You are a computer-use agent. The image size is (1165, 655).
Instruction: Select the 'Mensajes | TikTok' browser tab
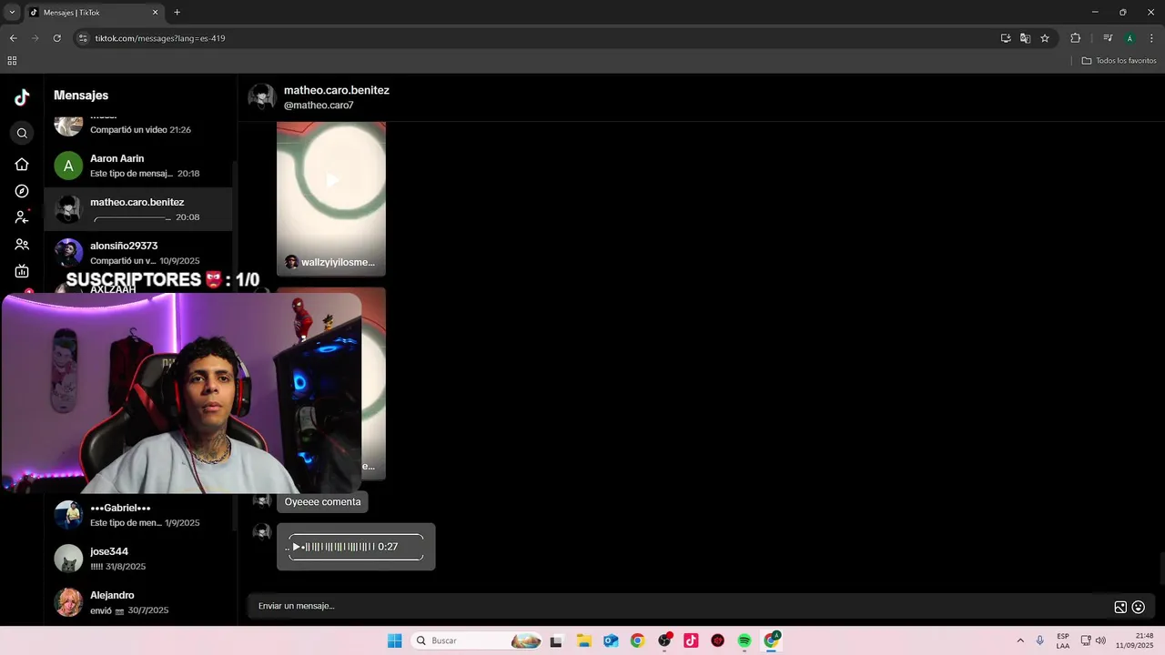(x=93, y=13)
